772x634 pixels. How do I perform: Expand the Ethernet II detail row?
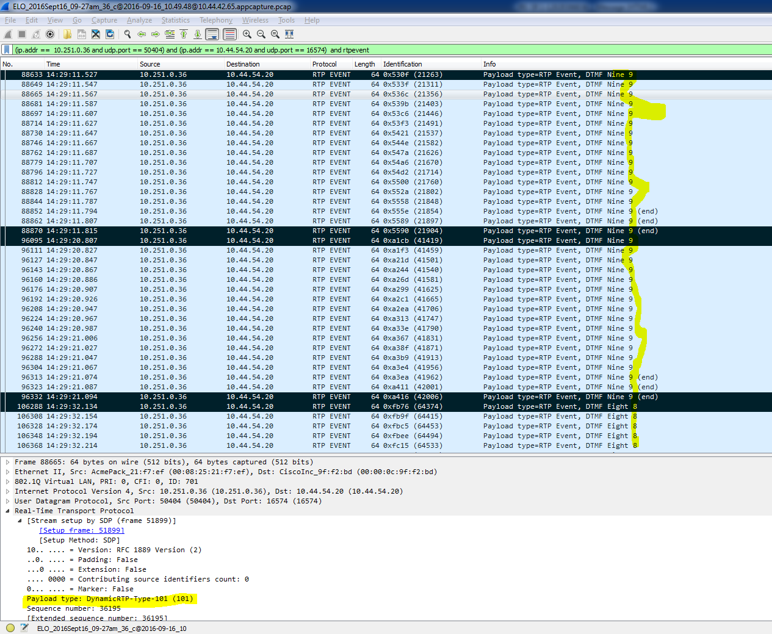point(7,472)
